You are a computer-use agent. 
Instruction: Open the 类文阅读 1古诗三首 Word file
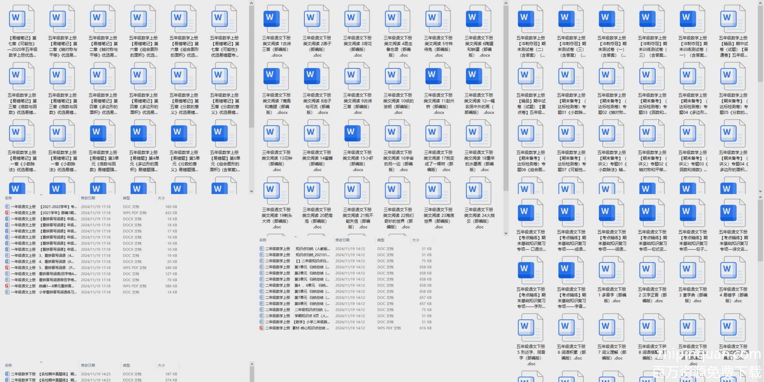(x=276, y=19)
